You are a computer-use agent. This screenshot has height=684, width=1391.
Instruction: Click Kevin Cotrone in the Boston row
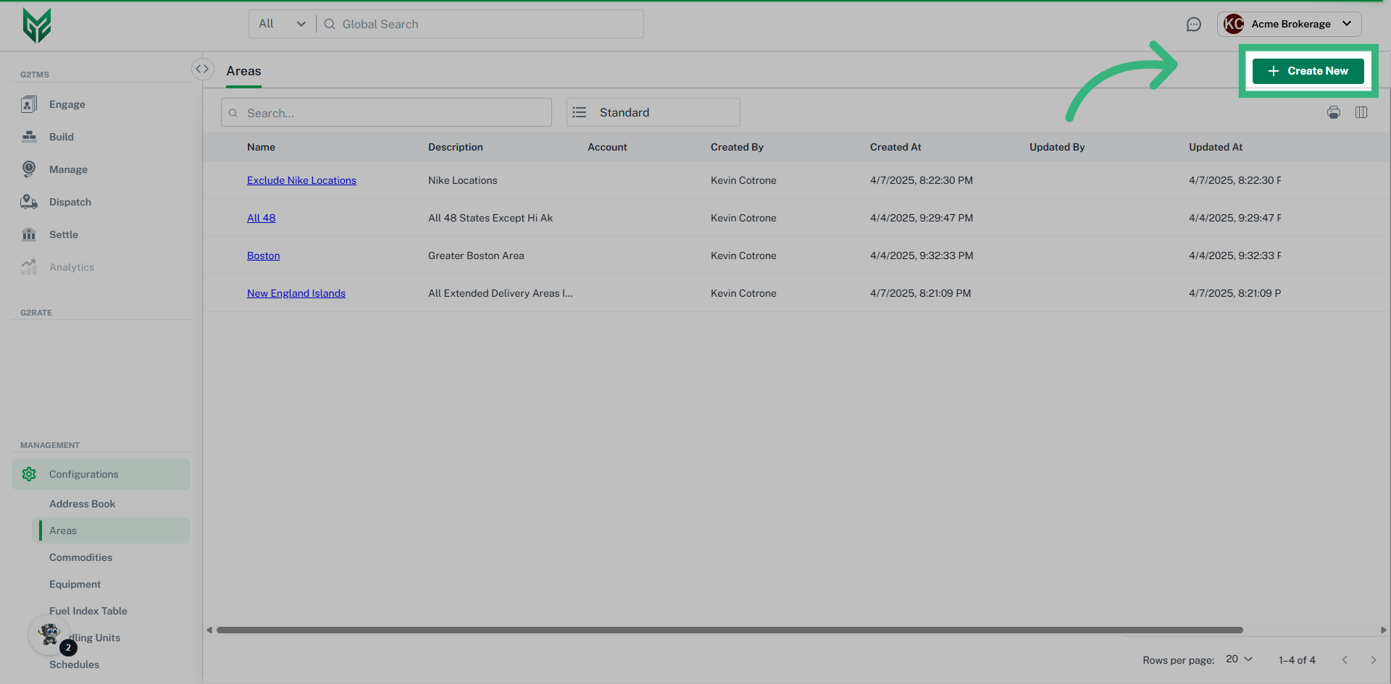(x=743, y=256)
